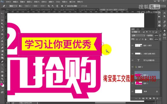This screenshot has width=167, height=104.
Task: Click the 学习让你更优秀 layer name
Action: [149, 60]
